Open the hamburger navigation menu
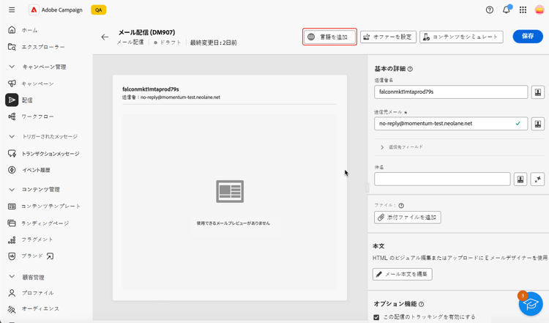 tap(12, 10)
